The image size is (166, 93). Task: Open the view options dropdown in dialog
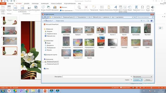point(144,21)
